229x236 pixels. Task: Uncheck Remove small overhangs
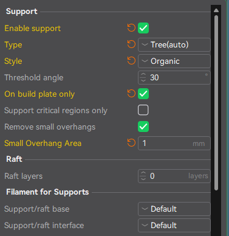point(143,127)
